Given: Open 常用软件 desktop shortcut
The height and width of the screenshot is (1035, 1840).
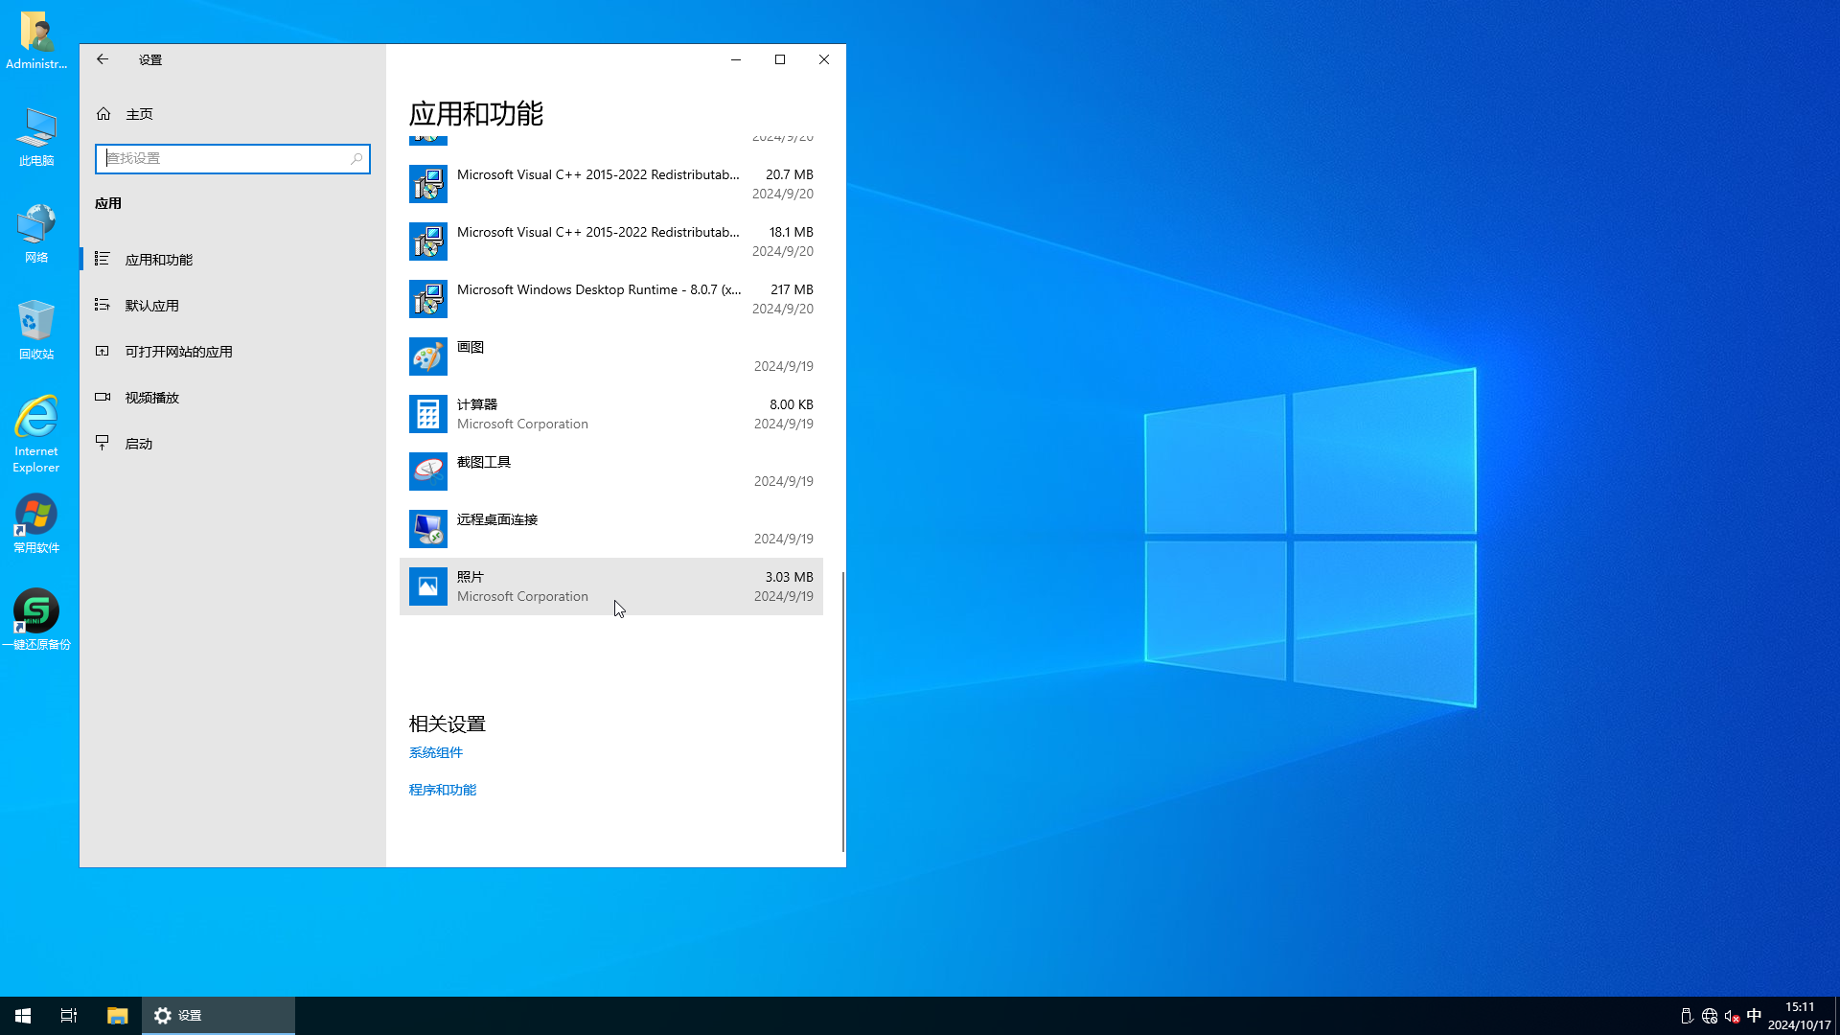Looking at the screenshot, I should 36,524.
